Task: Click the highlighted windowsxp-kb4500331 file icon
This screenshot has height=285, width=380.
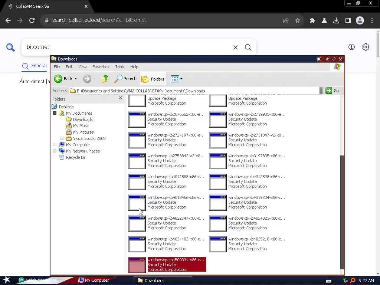Action: [137, 265]
